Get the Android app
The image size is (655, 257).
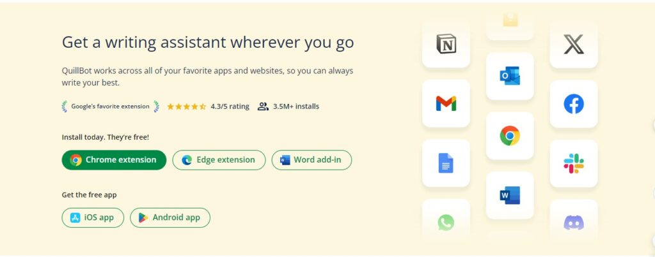pyautogui.click(x=170, y=217)
